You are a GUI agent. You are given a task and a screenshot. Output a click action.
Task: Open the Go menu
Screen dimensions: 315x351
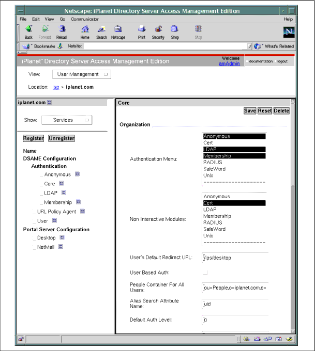click(x=63, y=19)
